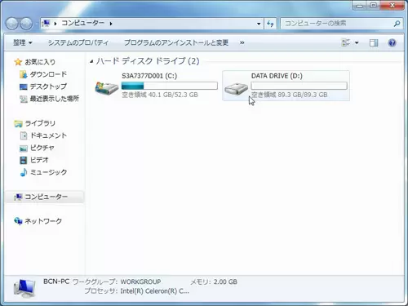Focus the コンピューターの検索 search box
Image resolution: width=408 pixels, height=306 pixels.
(338, 24)
